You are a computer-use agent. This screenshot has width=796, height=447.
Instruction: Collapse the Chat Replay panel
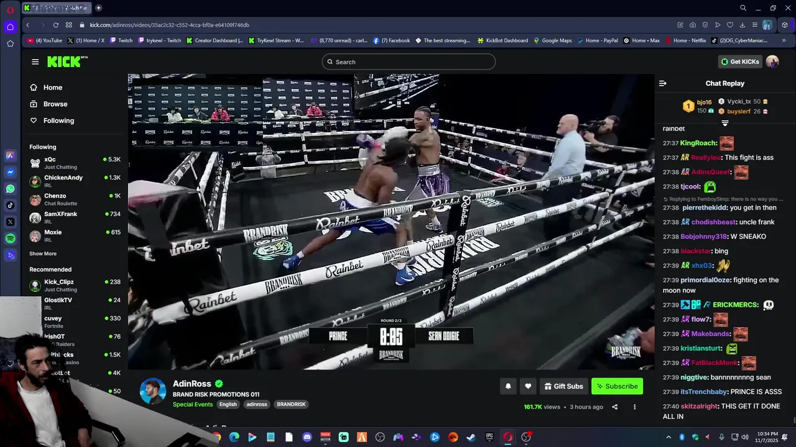point(663,83)
